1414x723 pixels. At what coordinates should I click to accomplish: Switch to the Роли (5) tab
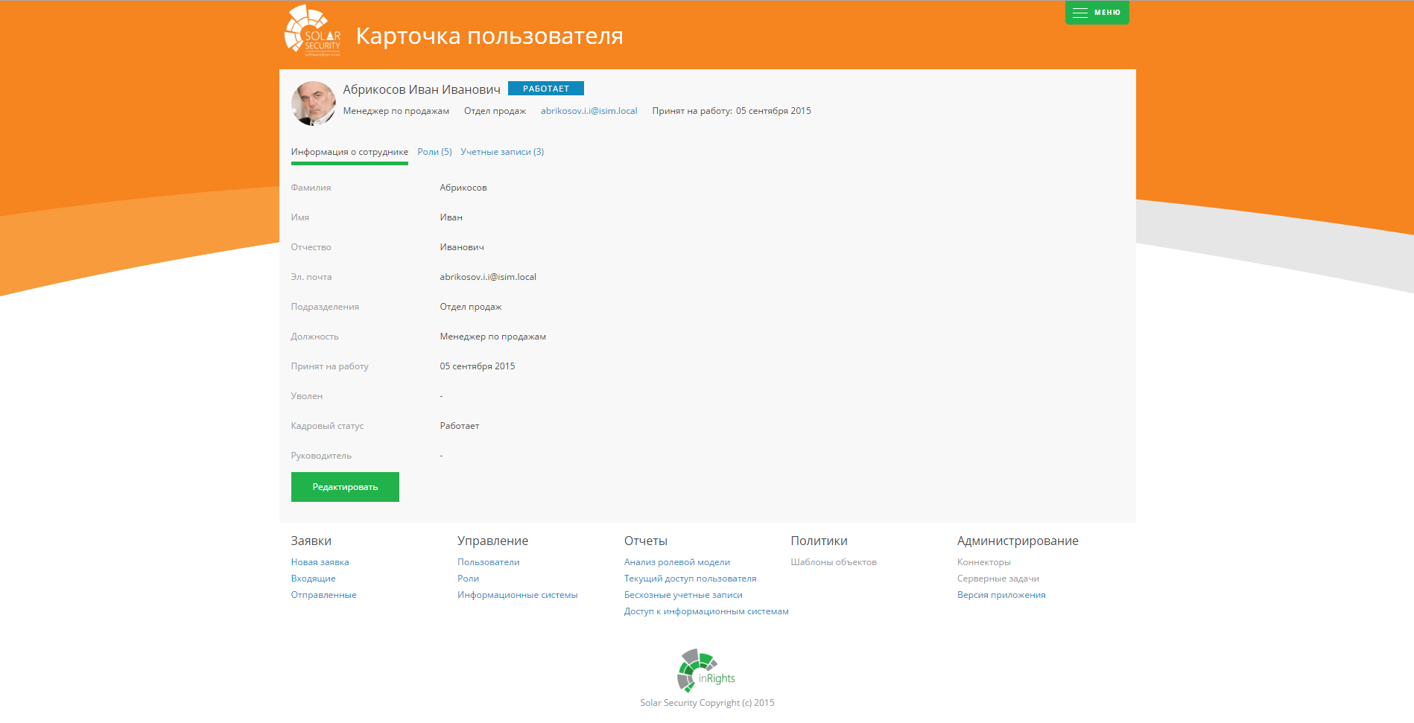point(435,152)
